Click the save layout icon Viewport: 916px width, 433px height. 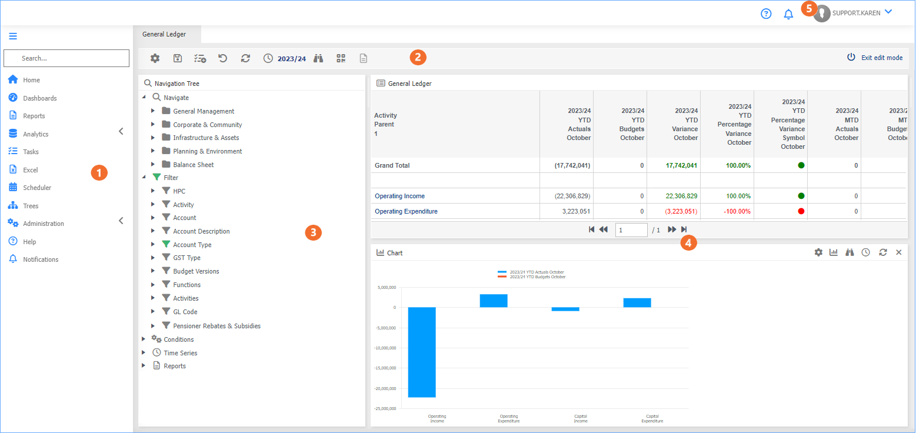pos(178,58)
